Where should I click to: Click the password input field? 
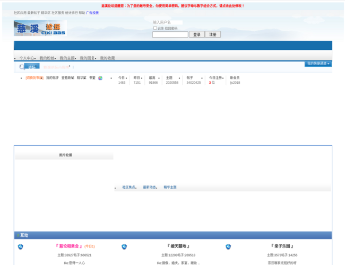pyautogui.click(x=170, y=34)
